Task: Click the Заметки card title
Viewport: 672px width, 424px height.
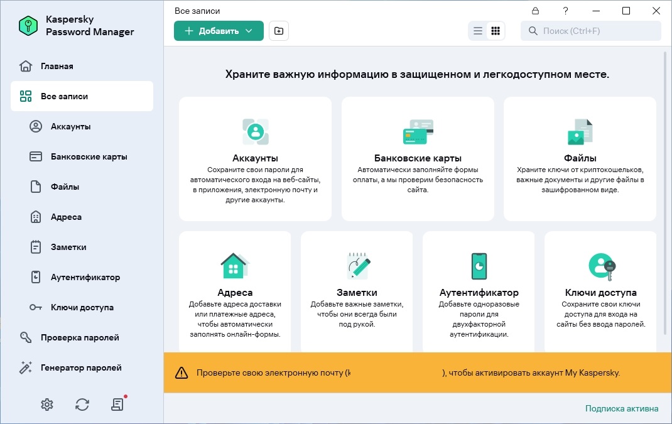Action: (x=357, y=292)
